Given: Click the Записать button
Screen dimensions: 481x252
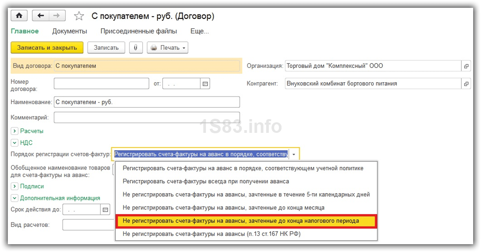Looking at the screenshot, I should click(106, 47).
